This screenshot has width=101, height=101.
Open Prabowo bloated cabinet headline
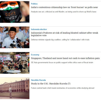(64, 34)
